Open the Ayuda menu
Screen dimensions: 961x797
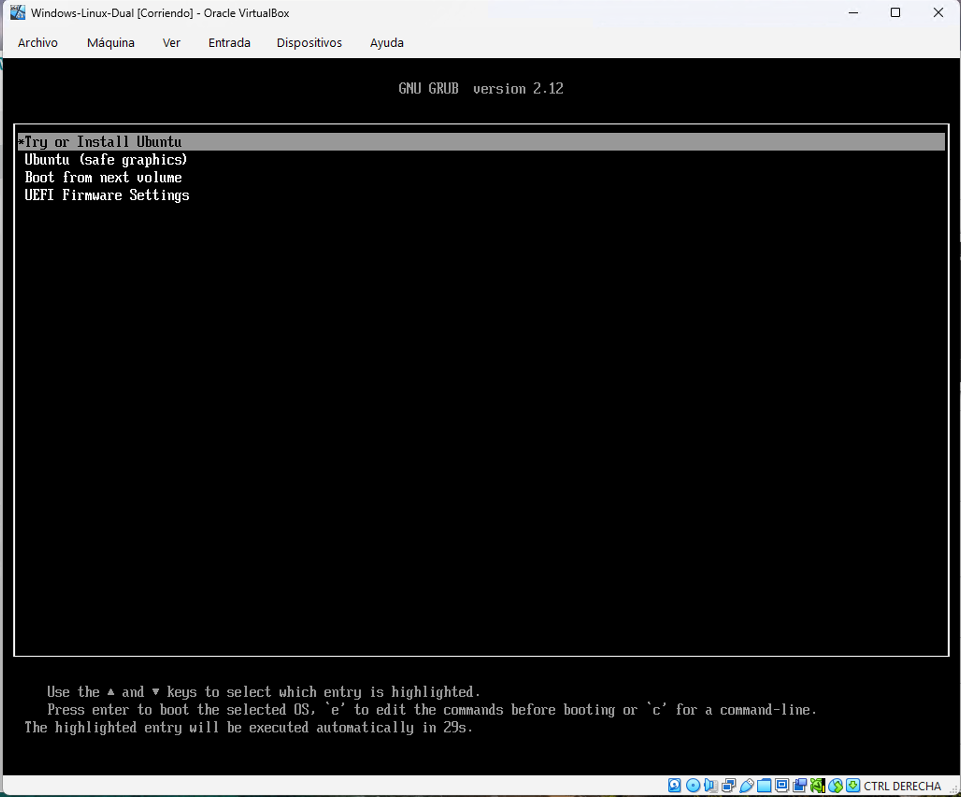[x=387, y=43]
